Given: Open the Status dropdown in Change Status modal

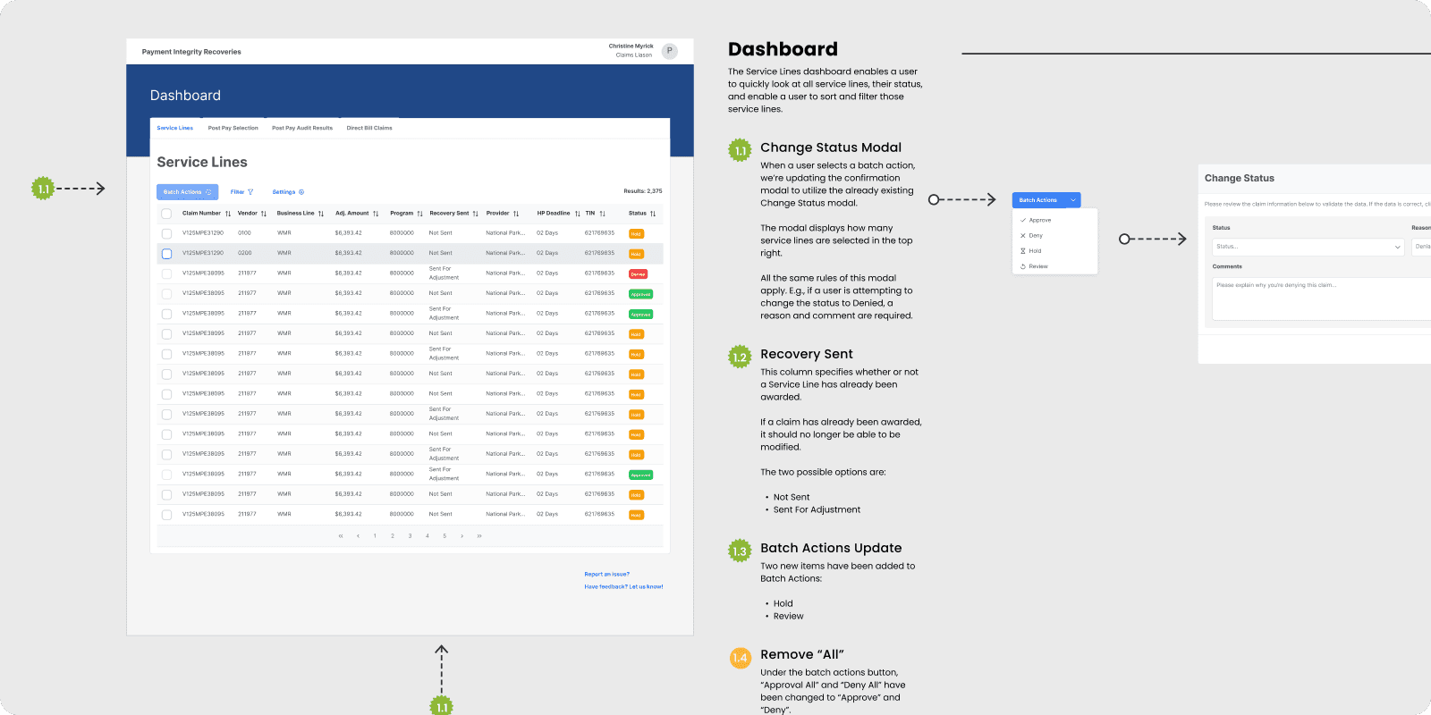Looking at the screenshot, I should (1308, 247).
